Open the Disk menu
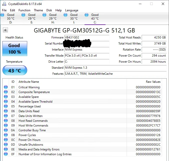169x161 pixels. [x=49, y=10]
